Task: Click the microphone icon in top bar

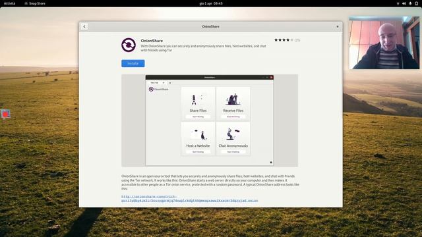Action: pos(410,3)
